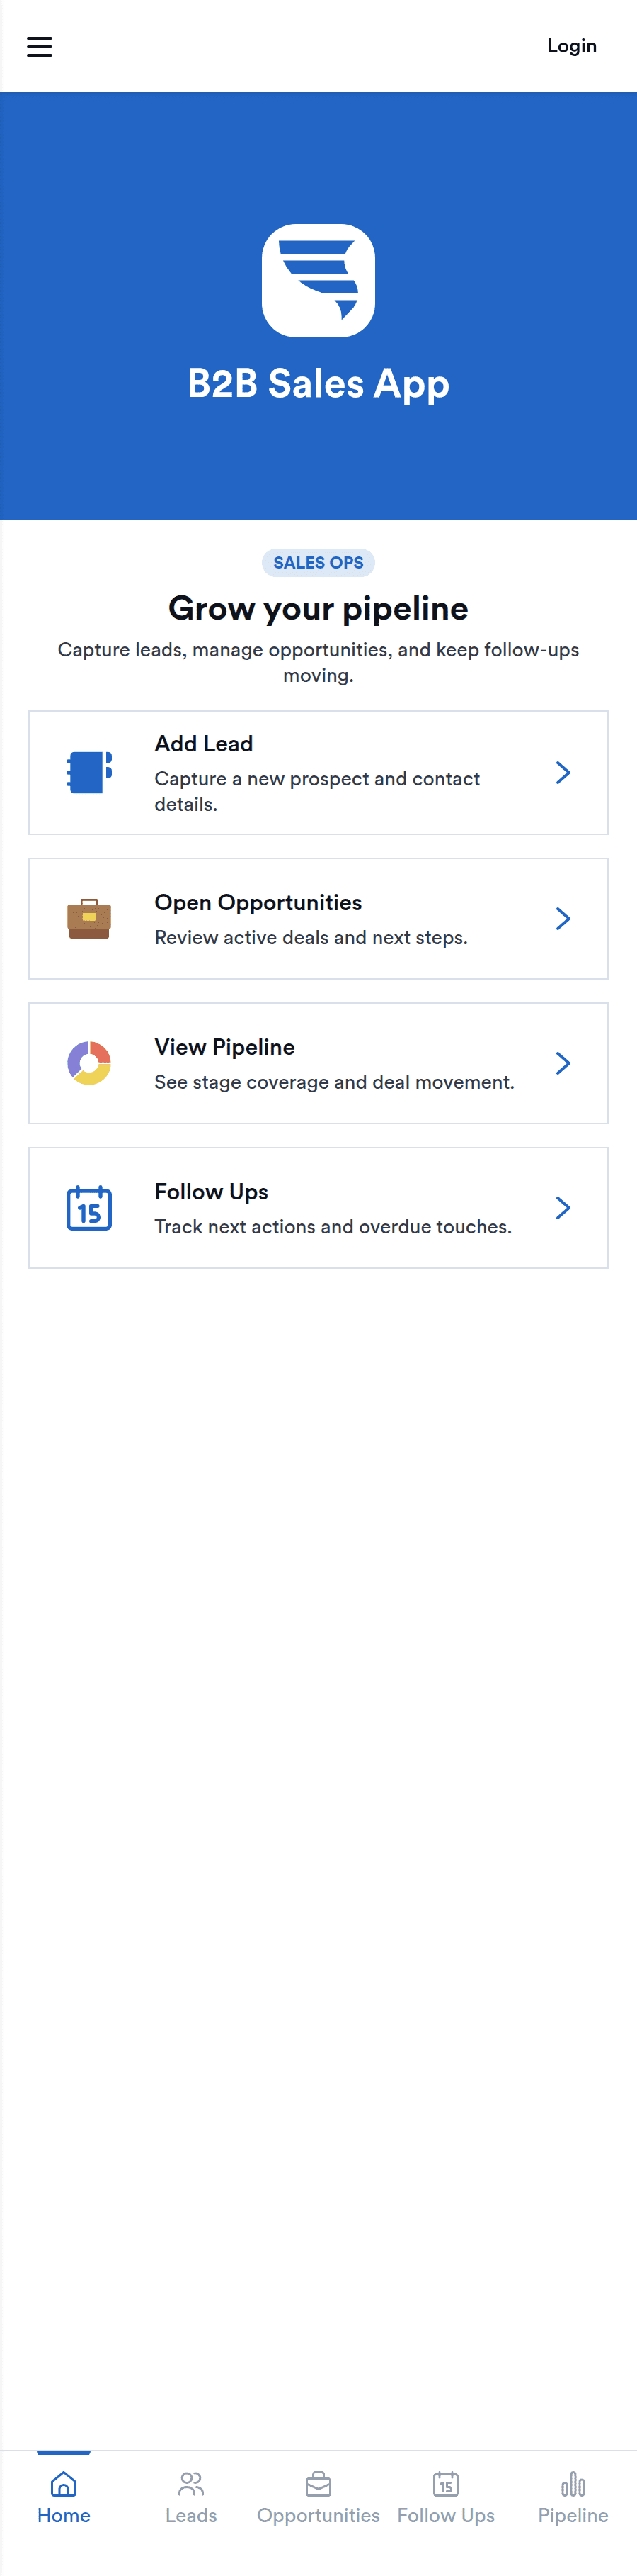The width and height of the screenshot is (637, 2576).
Task: Click the Grow your pipeline heading
Action: (x=318, y=608)
